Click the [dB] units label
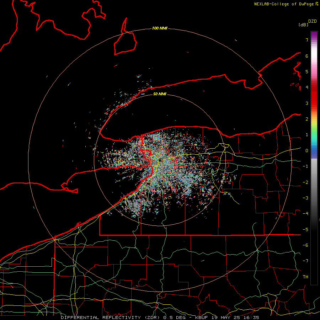320x320 pixels. point(303,25)
